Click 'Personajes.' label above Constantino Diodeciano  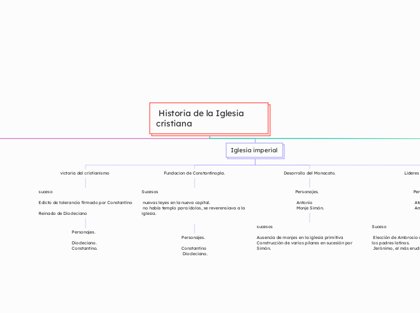(x=193, y=237)
